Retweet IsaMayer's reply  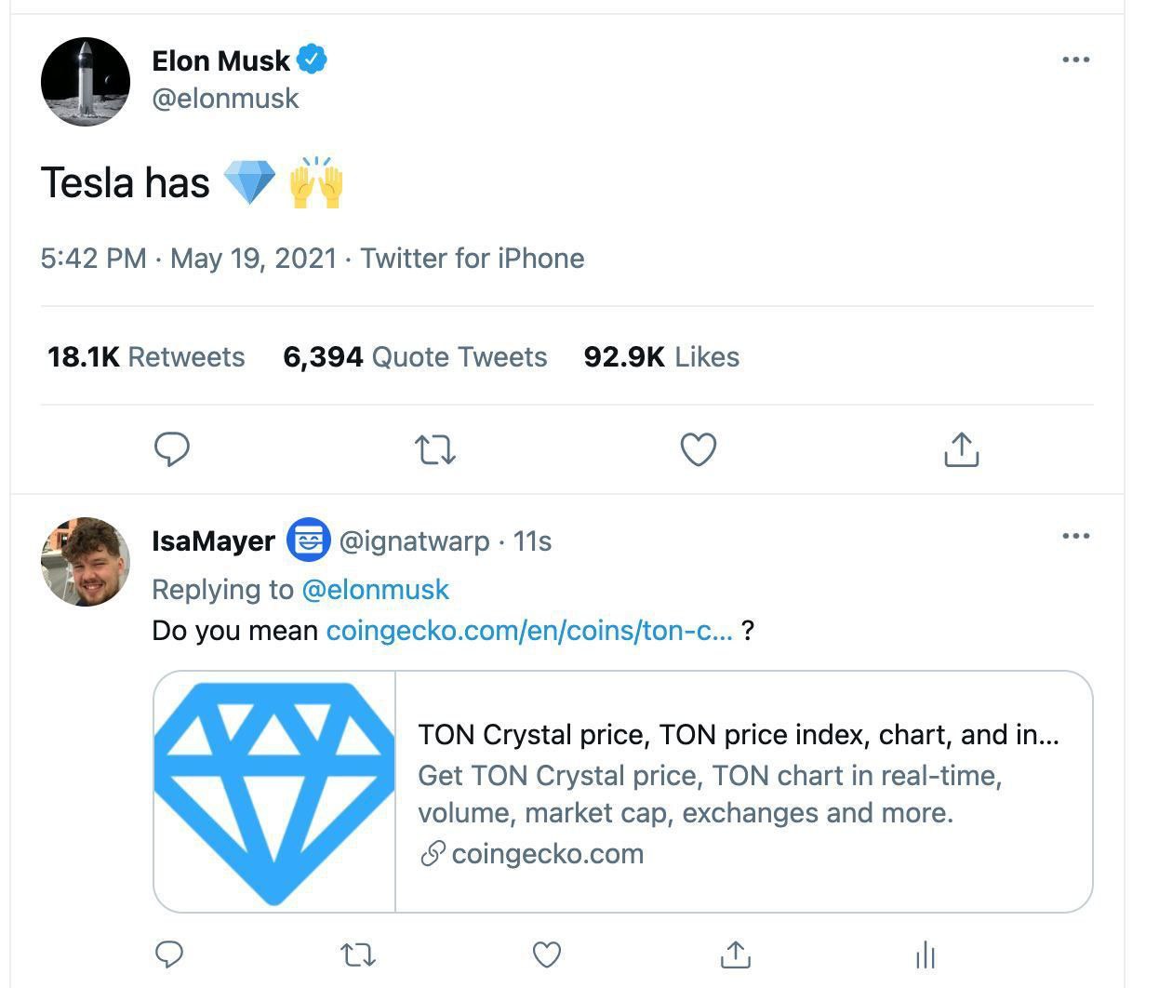click(x=358, y=955)
